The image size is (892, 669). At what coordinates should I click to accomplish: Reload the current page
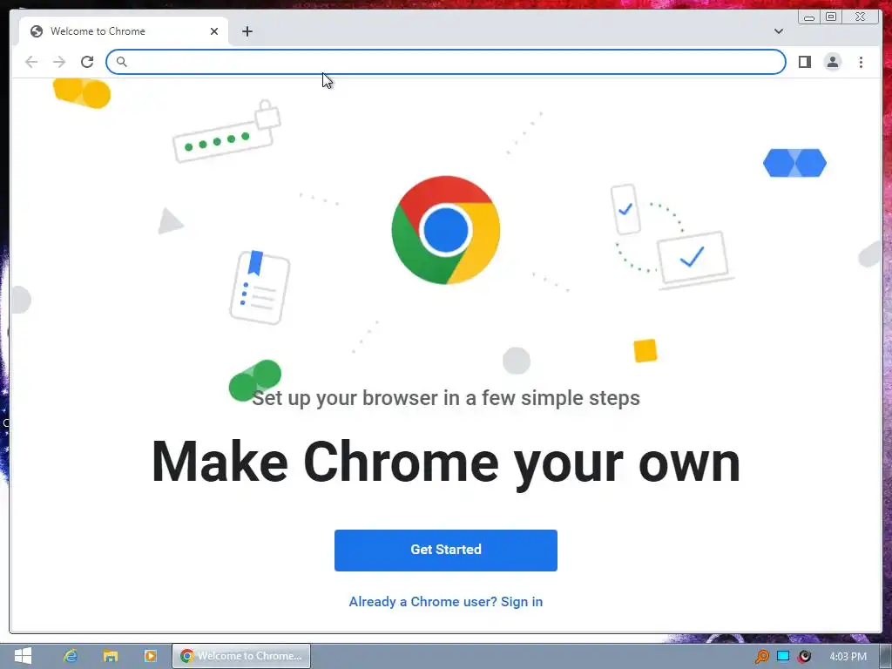(87, 62)
